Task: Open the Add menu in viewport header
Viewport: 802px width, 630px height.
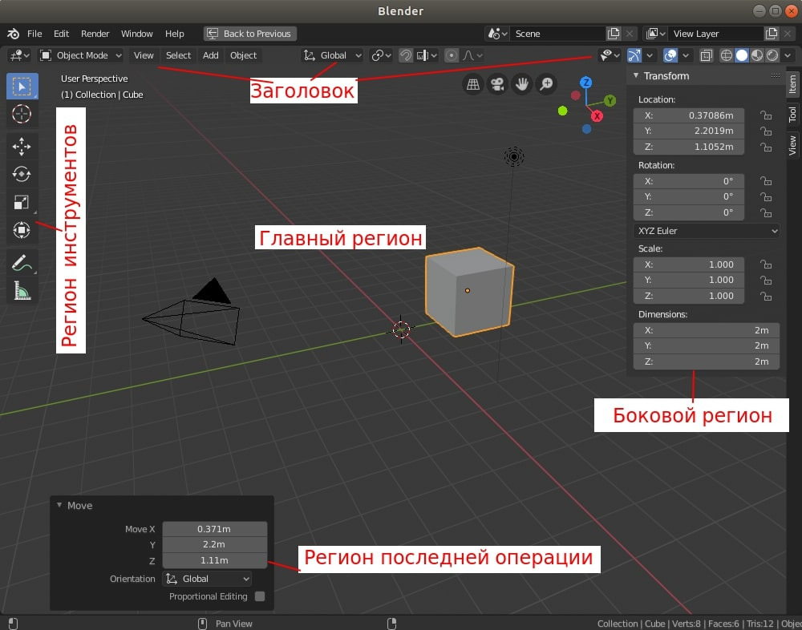Action: 210,55
